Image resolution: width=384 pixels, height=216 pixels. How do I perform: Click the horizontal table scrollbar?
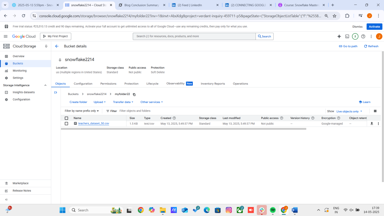pos(183,129)
